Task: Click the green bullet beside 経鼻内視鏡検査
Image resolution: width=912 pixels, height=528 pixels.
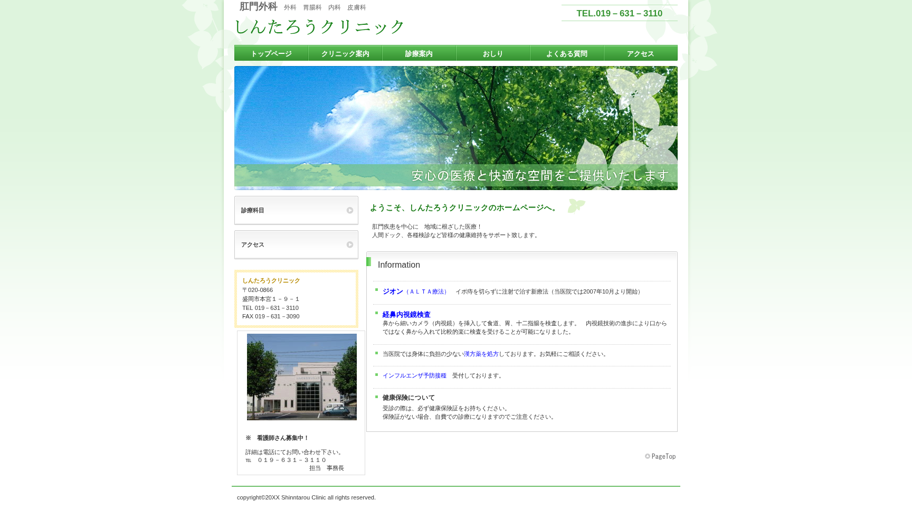Action: point(376,313)
